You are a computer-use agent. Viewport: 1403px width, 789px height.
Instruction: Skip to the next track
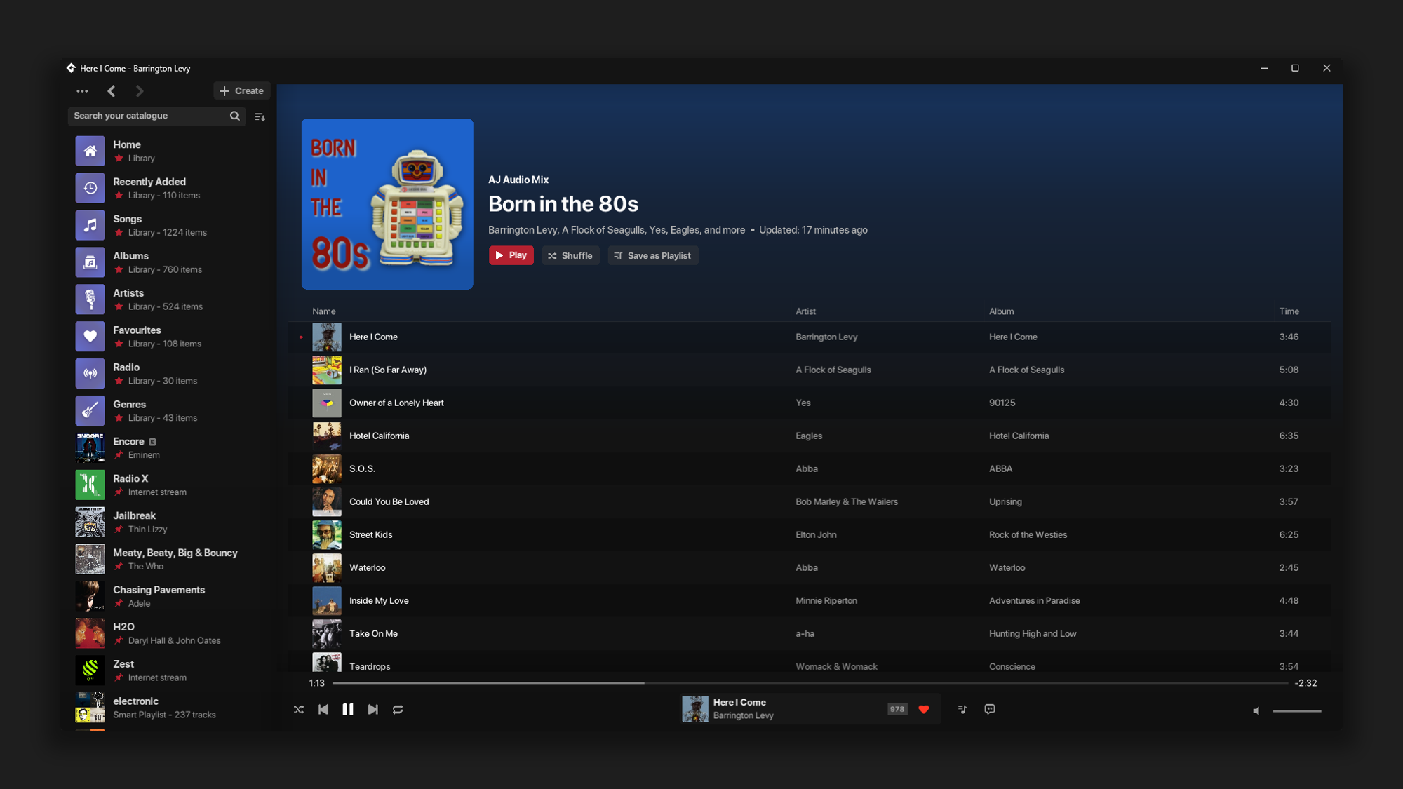point(373,710)
